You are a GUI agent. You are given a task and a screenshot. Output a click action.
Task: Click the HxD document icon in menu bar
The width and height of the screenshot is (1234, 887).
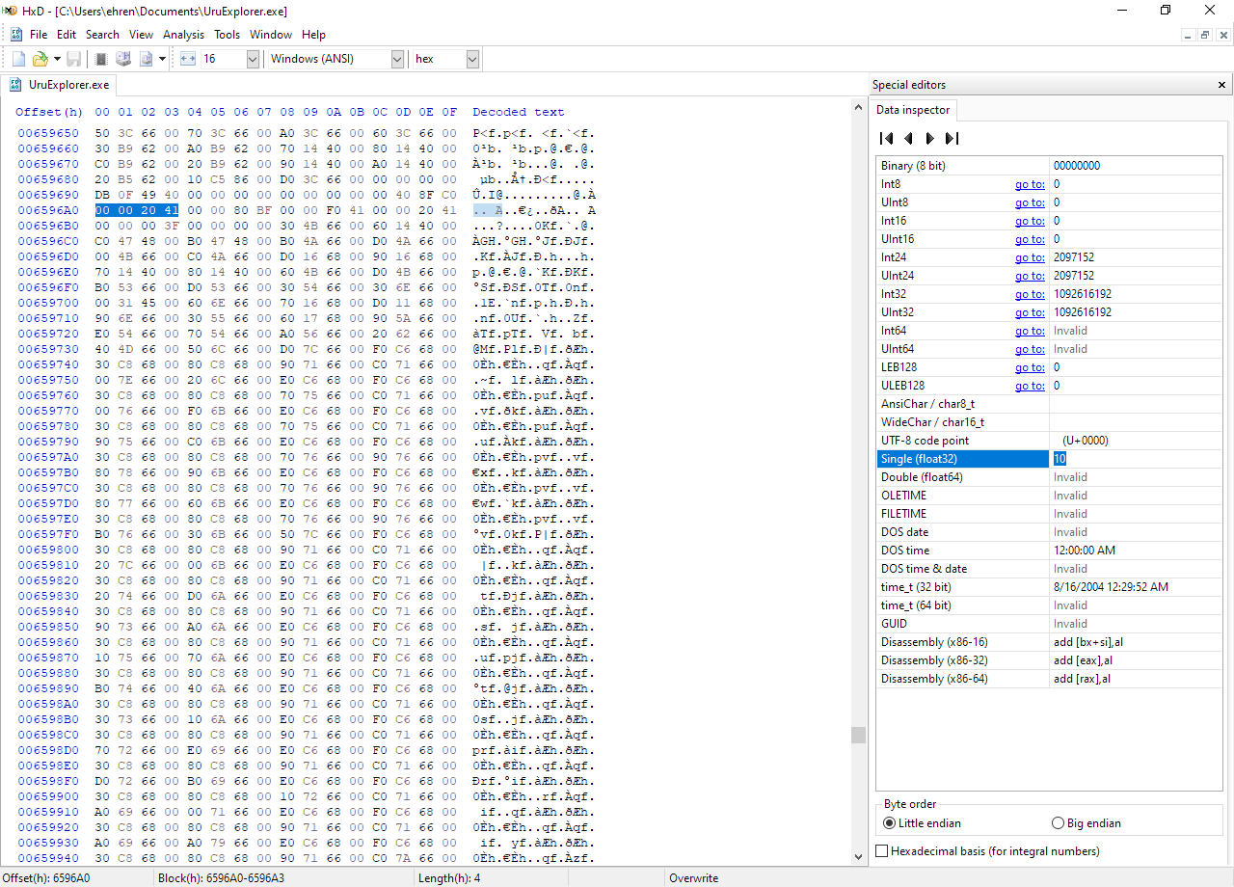[x=16, y=35]
